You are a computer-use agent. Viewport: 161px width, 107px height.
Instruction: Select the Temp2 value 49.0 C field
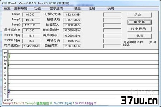point(31,20)
